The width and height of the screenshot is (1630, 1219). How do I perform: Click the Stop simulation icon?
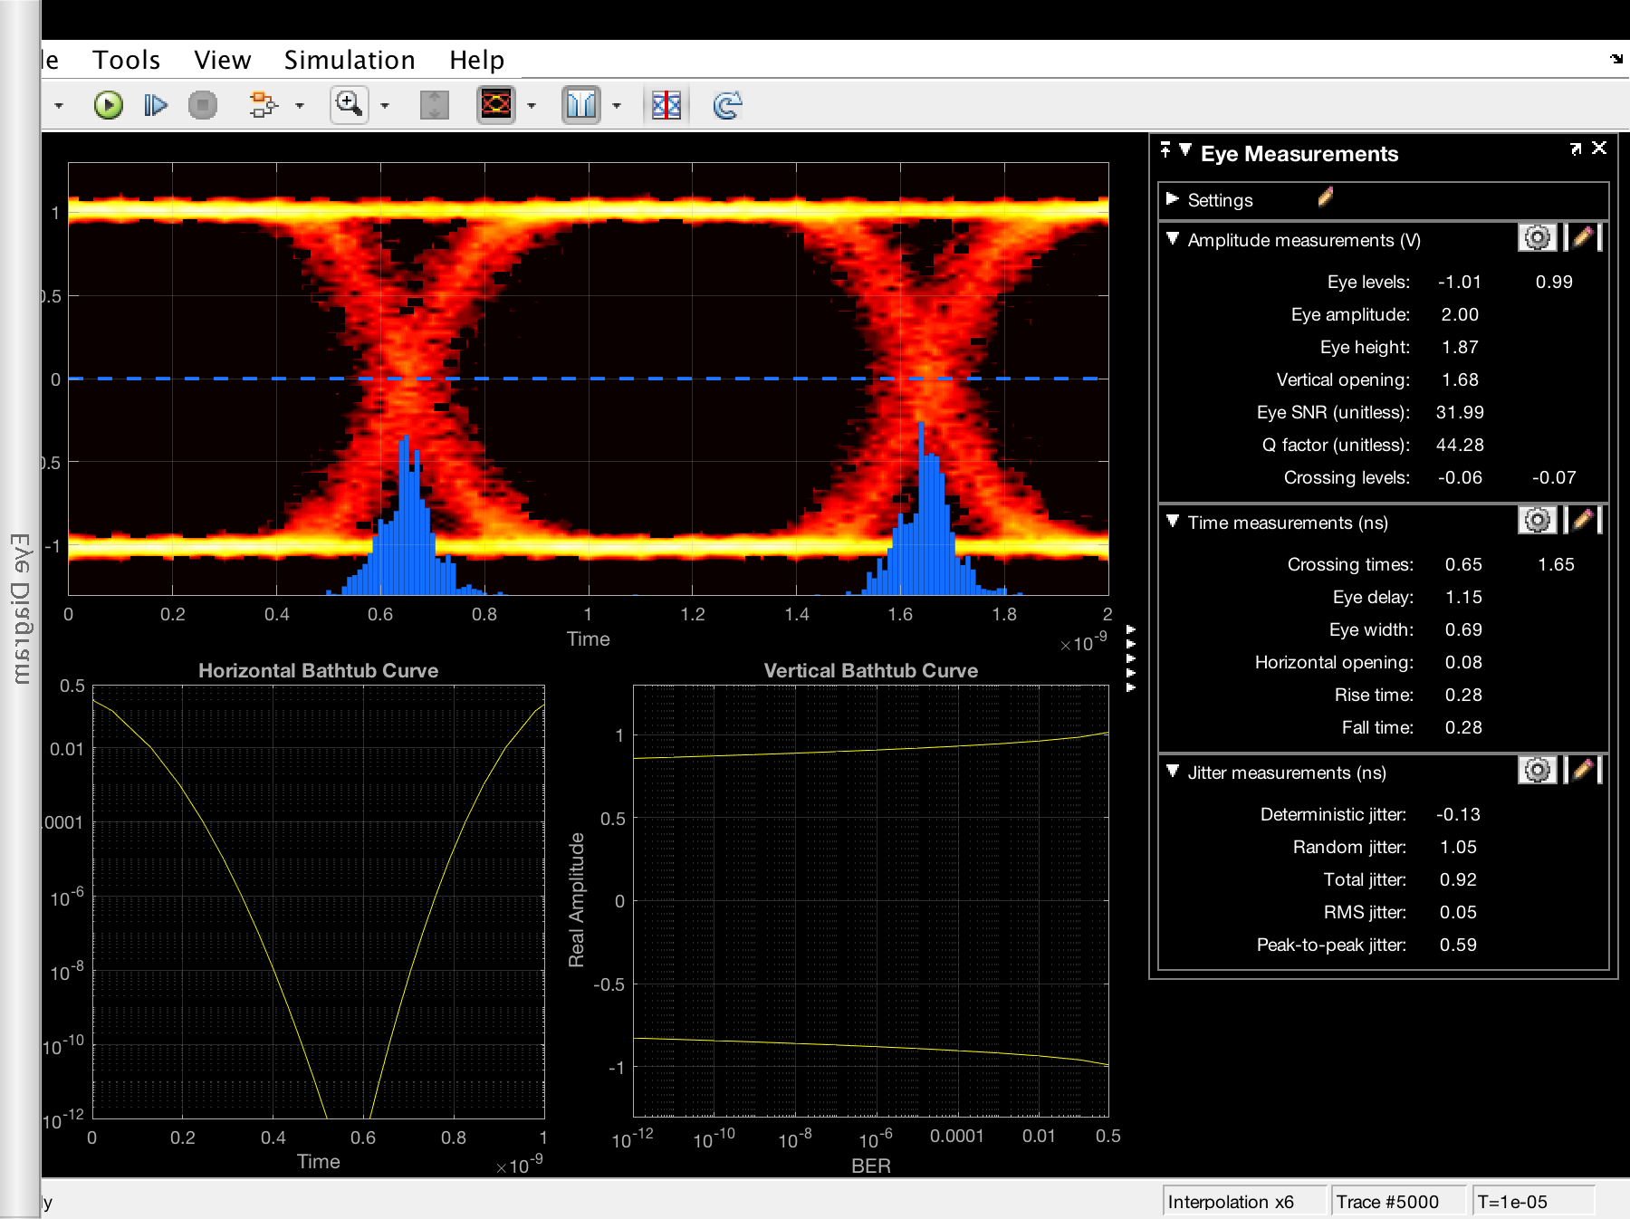pos(202,105)
